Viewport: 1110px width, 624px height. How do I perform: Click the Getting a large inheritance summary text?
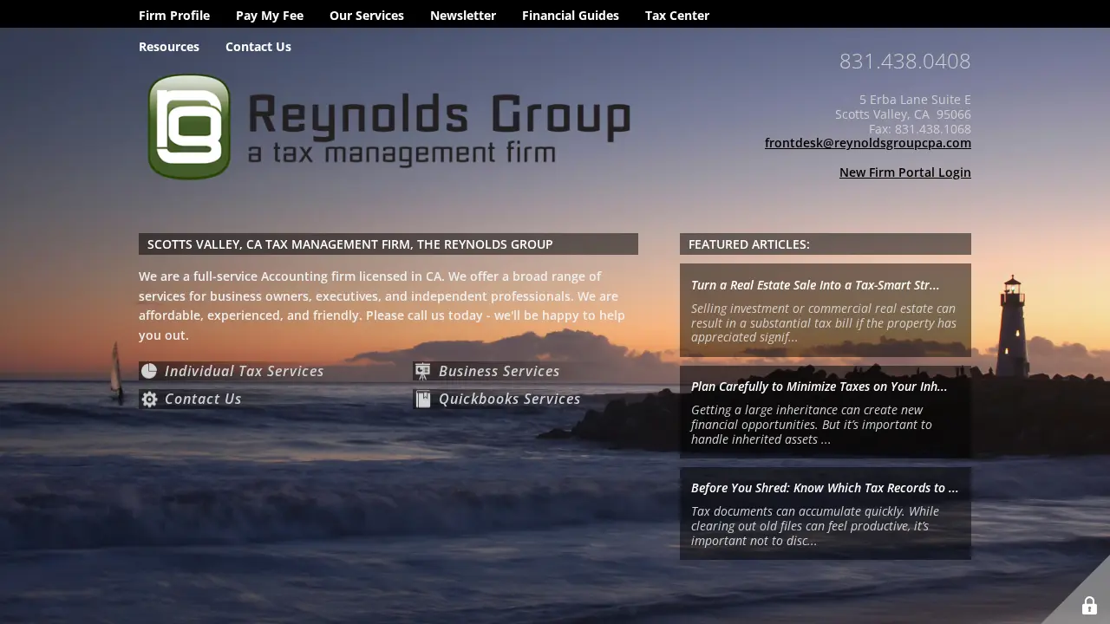(812, 425)
